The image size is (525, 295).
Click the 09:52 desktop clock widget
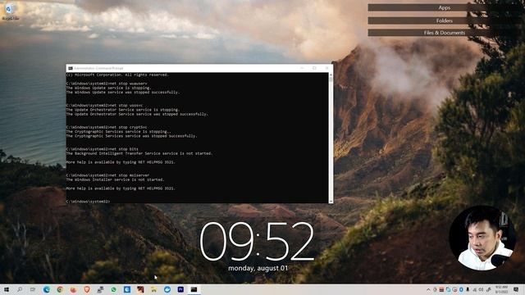[x=257, y=242]
